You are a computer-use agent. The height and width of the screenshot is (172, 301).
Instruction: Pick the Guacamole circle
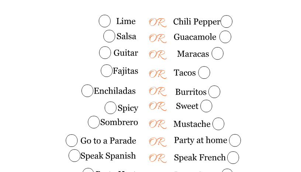[225, 37]
